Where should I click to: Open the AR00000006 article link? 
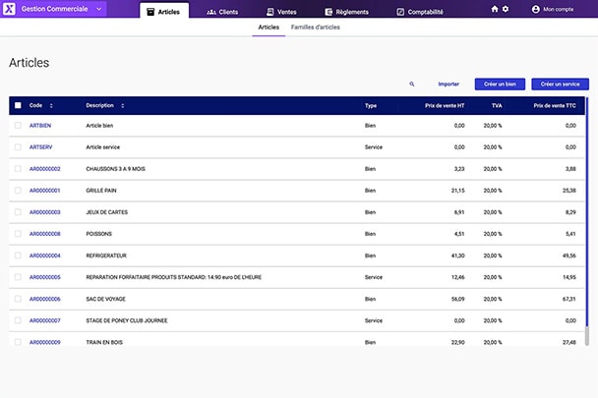pyautogui.click(x=45, y=300)
